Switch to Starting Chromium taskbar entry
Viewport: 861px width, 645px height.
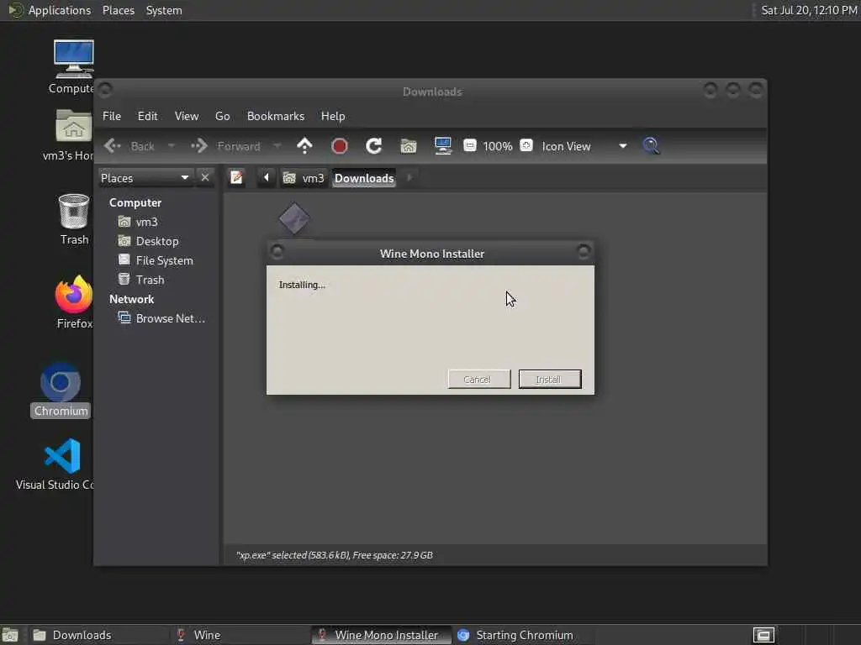tap(523, 635)
